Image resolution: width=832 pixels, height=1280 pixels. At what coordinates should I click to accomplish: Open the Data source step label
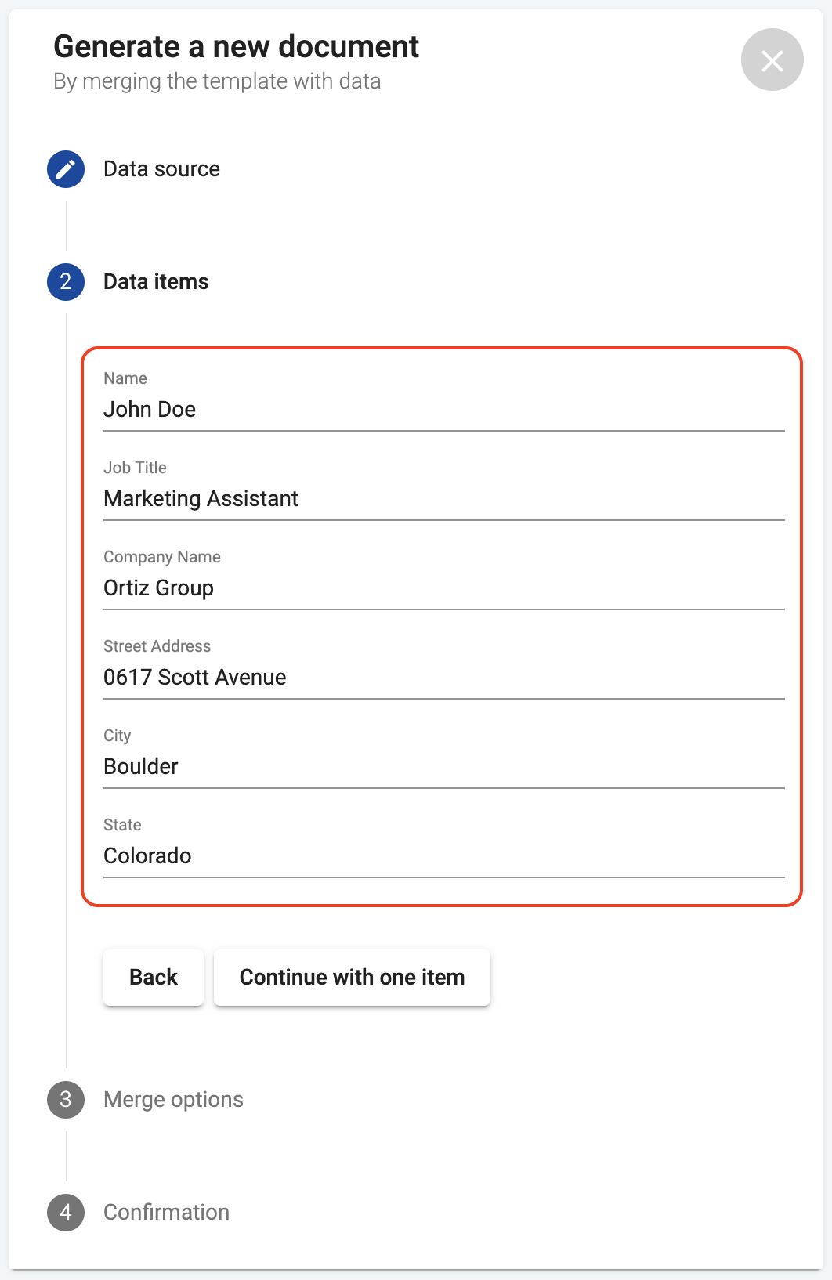point(161,169)
